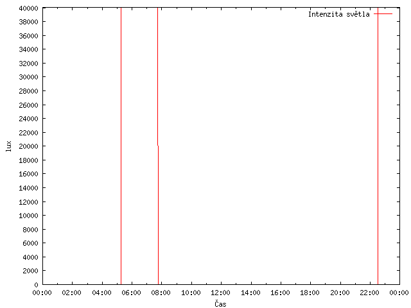Click the time label 16:00
The image size is (411, 308).
[280, 293]
